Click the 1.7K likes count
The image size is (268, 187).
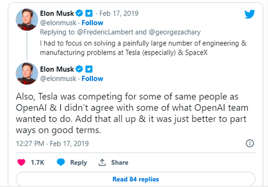38,162
